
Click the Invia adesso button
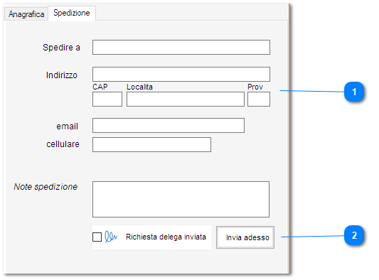pyautogui.click(x=245, y=237)
